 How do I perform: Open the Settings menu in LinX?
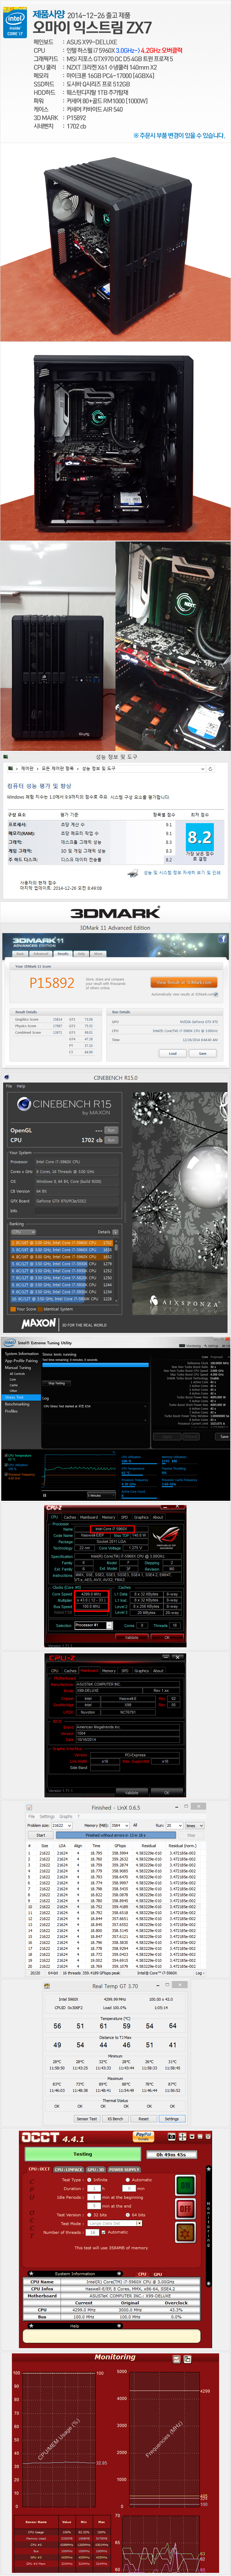tap(47, 1816)
